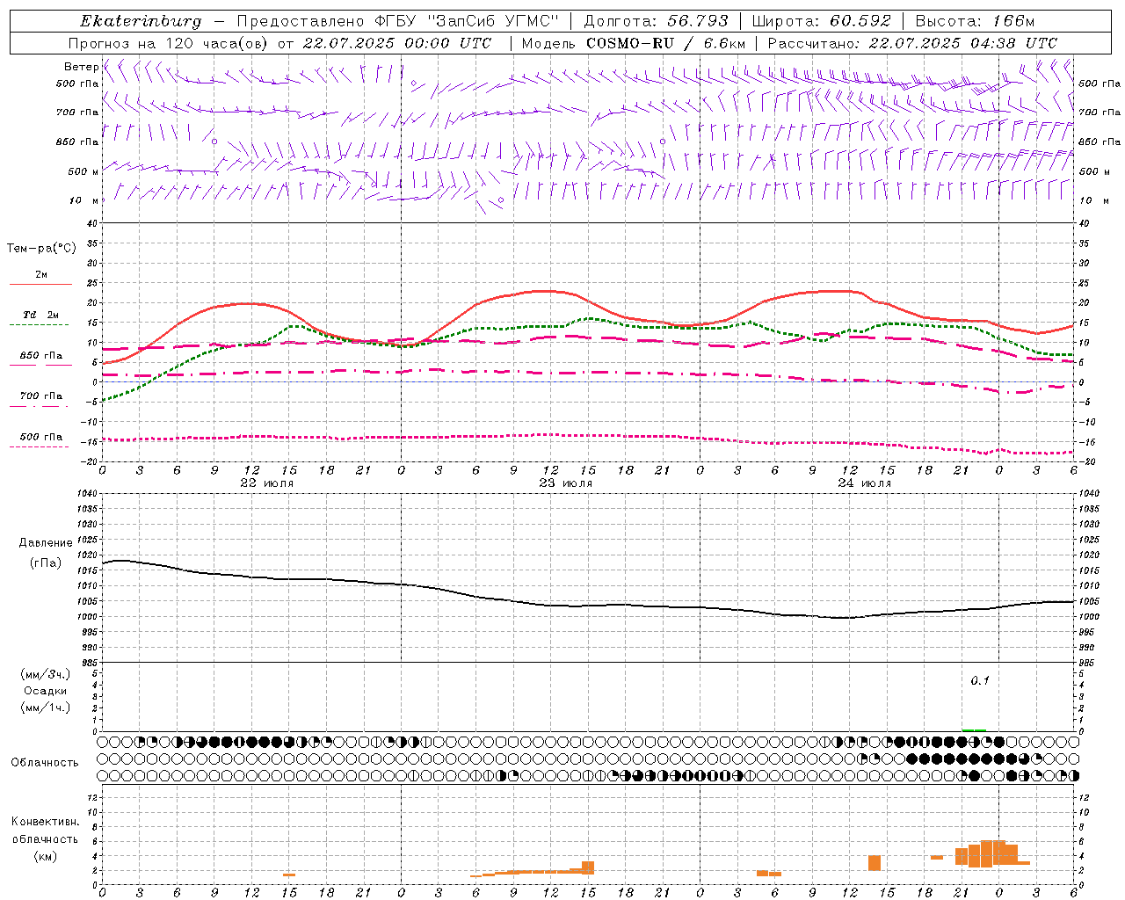This screenshot has height=900, width=1125.
Task: Click the '2м' solid-line legend entry
Action: point(41,275)
